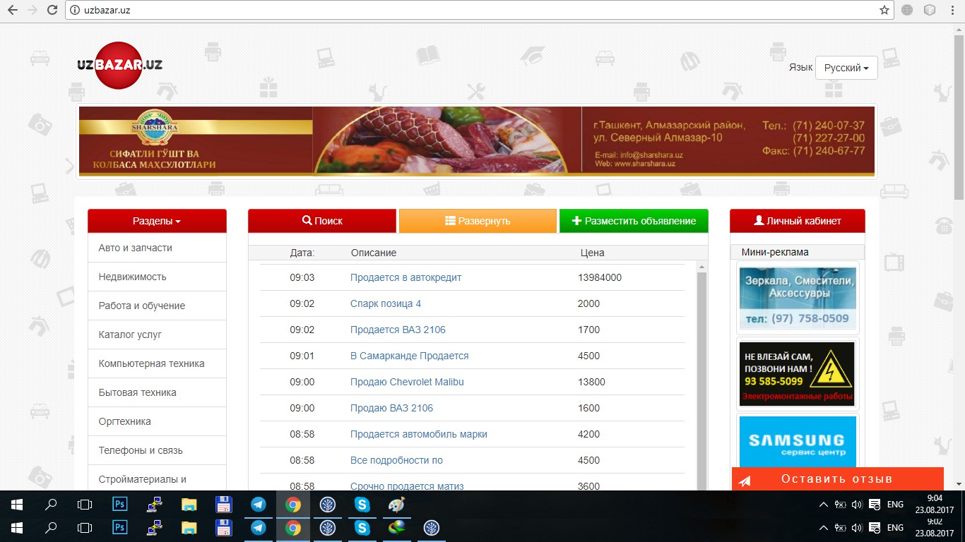Open Start menu in the taskbar row showing 9:04

coord(16,505)
